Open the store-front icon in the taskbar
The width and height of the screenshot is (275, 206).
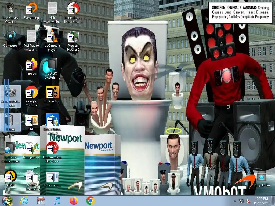coord(40,201)
